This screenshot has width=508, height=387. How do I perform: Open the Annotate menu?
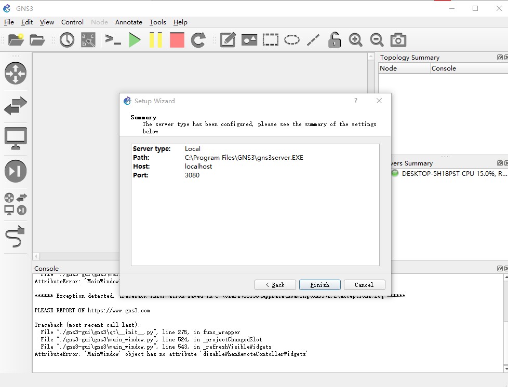pos(129,22)
